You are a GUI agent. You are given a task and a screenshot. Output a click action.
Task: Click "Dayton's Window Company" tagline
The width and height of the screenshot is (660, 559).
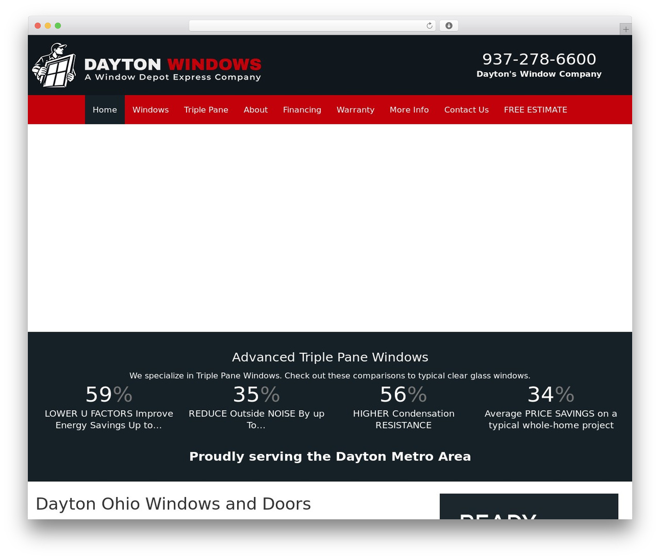(x=539, y=74)
